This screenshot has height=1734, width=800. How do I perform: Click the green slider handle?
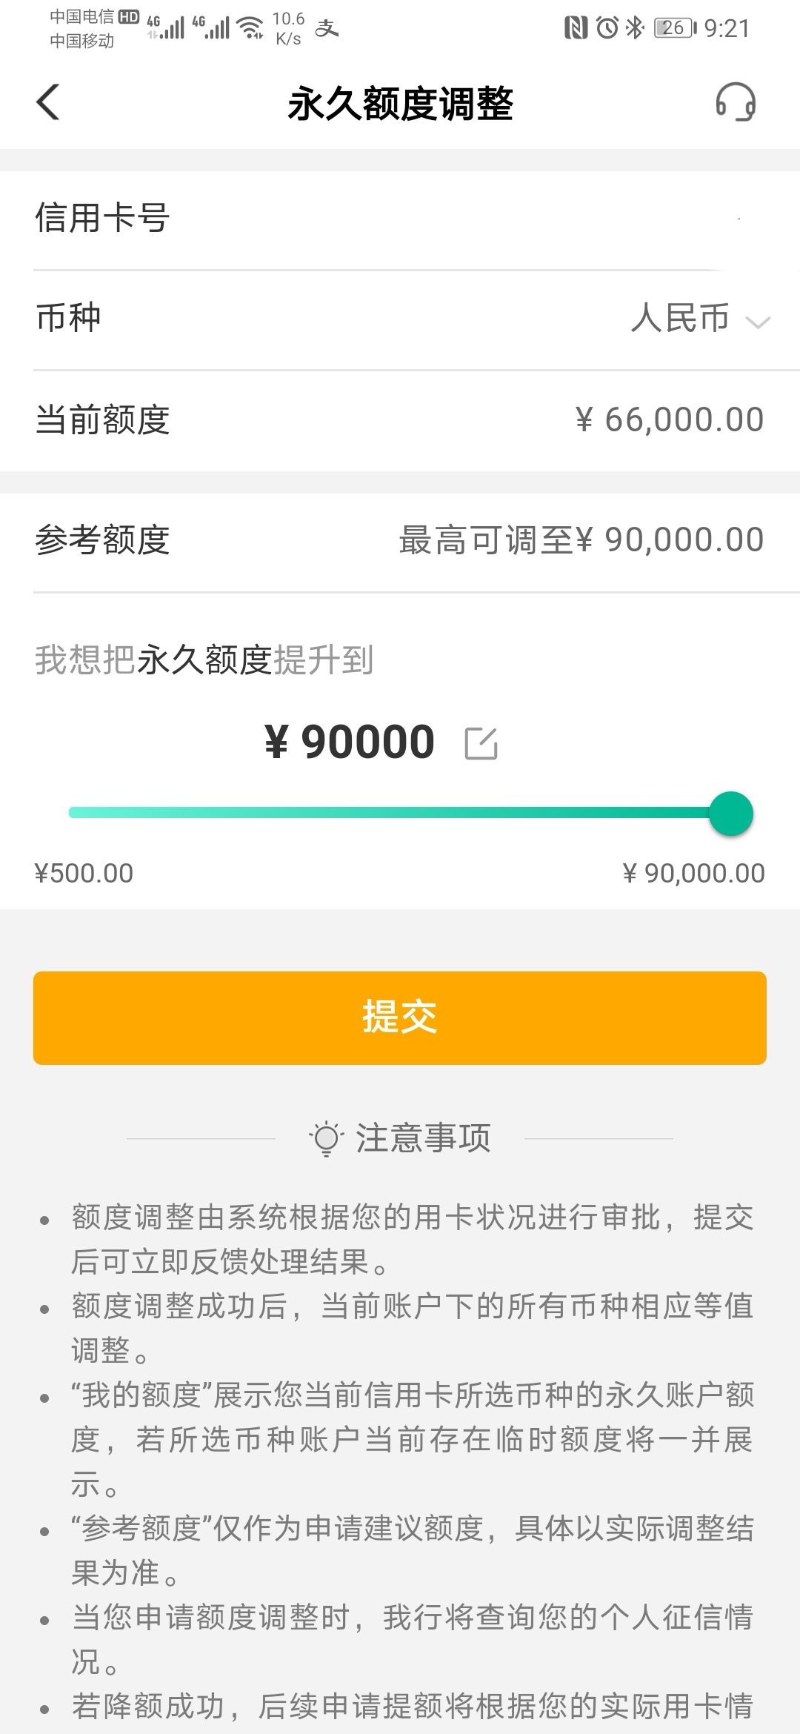click(731, 814)
